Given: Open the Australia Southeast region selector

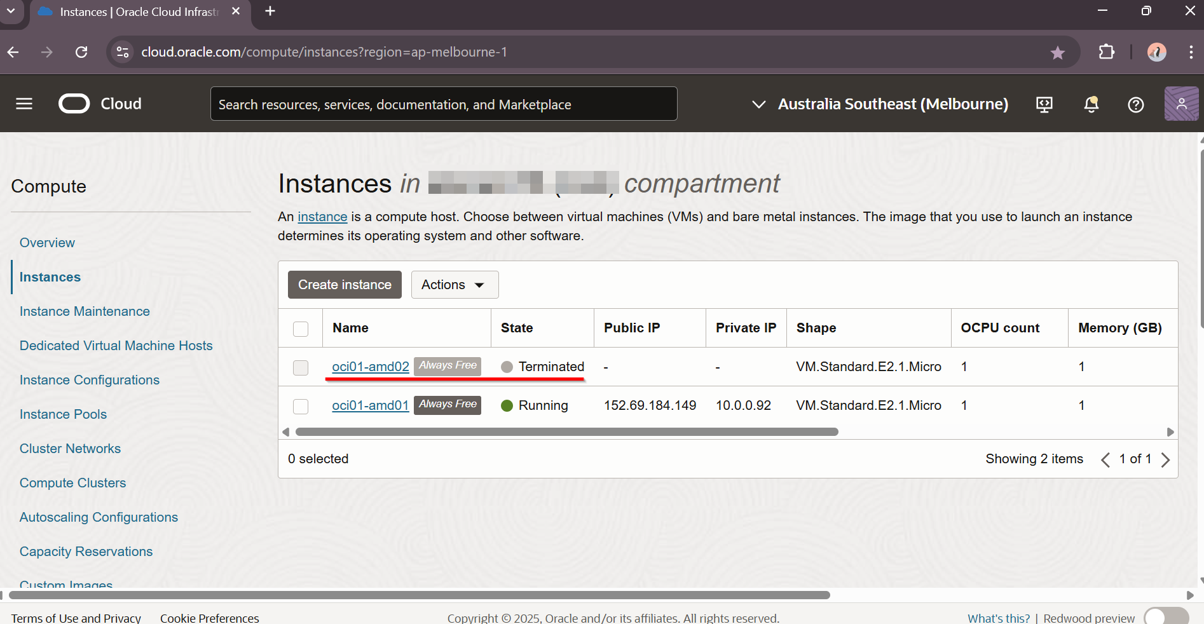Looking at the screenshot, I should coord(880,104).
